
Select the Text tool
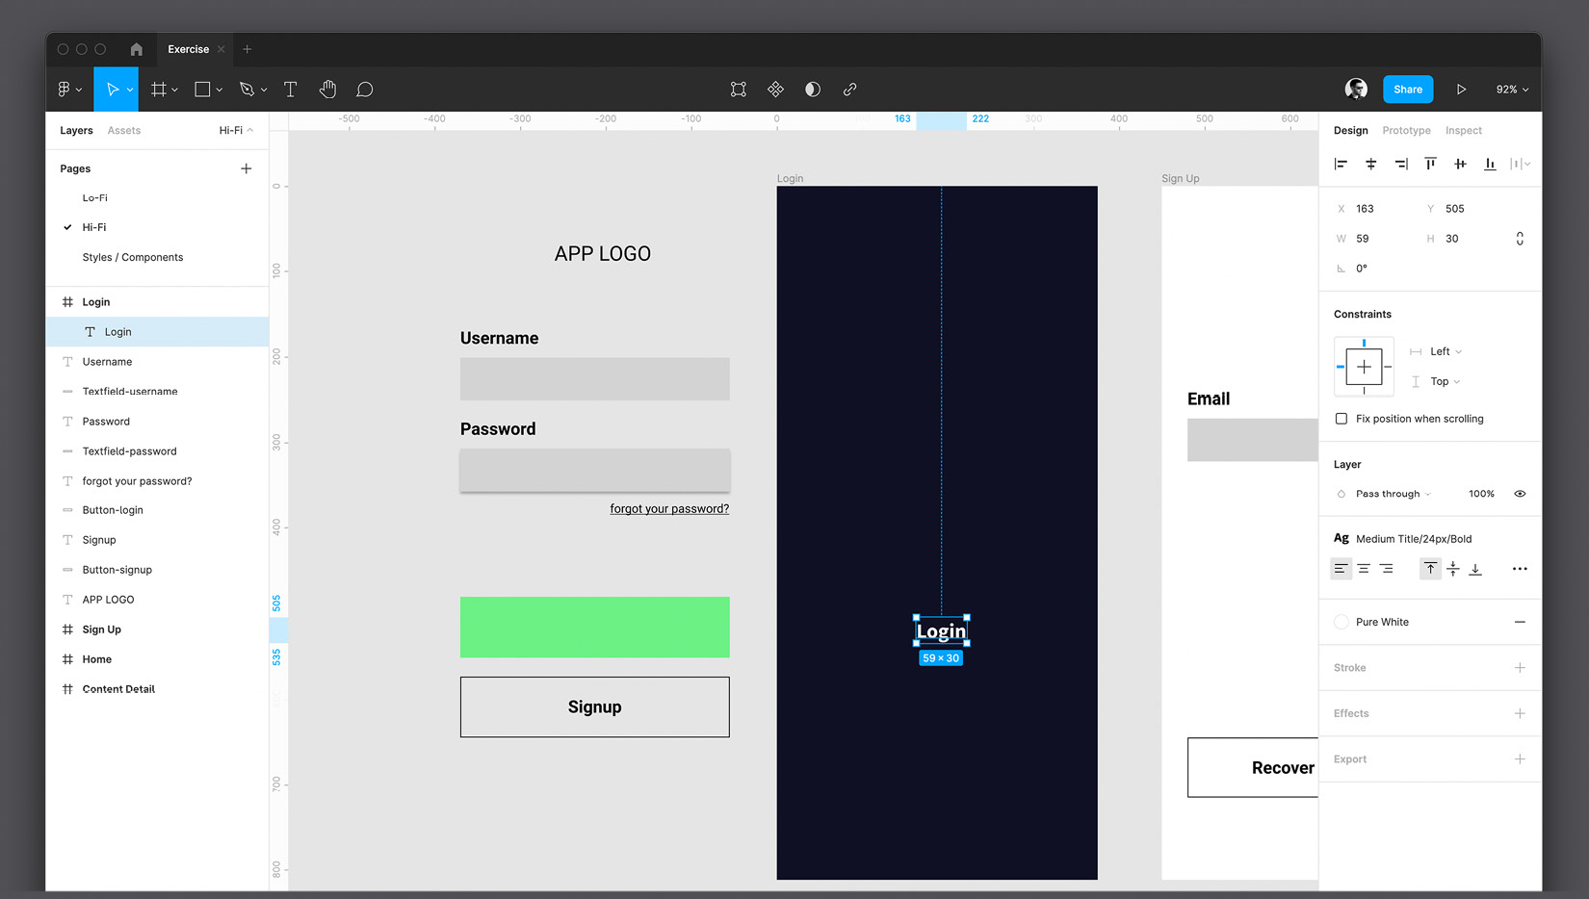(290, 89)
